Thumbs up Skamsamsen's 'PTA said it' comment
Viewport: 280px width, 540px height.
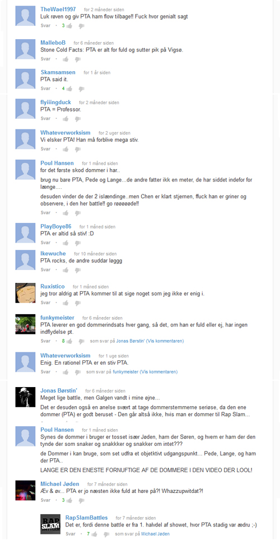pos(69,89)
